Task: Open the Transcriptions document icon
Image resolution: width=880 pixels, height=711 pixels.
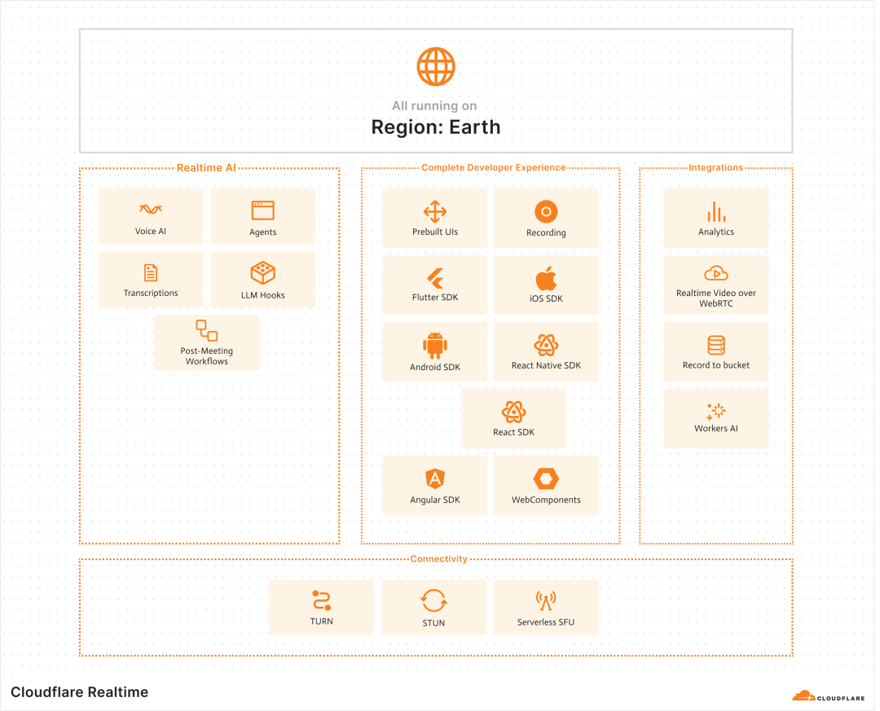Action: coord(151,271)
